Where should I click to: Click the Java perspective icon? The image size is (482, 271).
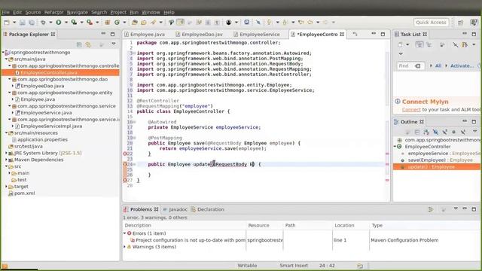pos(474,23)
